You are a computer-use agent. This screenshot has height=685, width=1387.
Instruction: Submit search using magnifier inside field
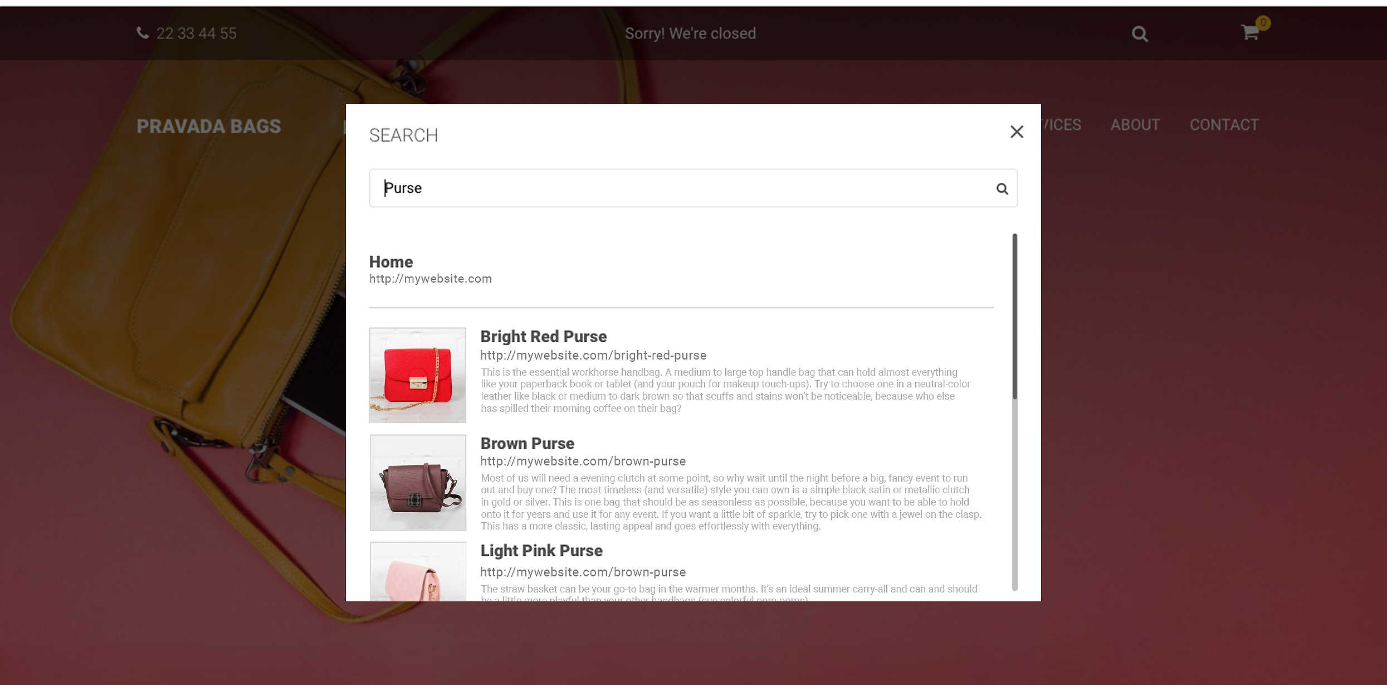(1002, 188)
